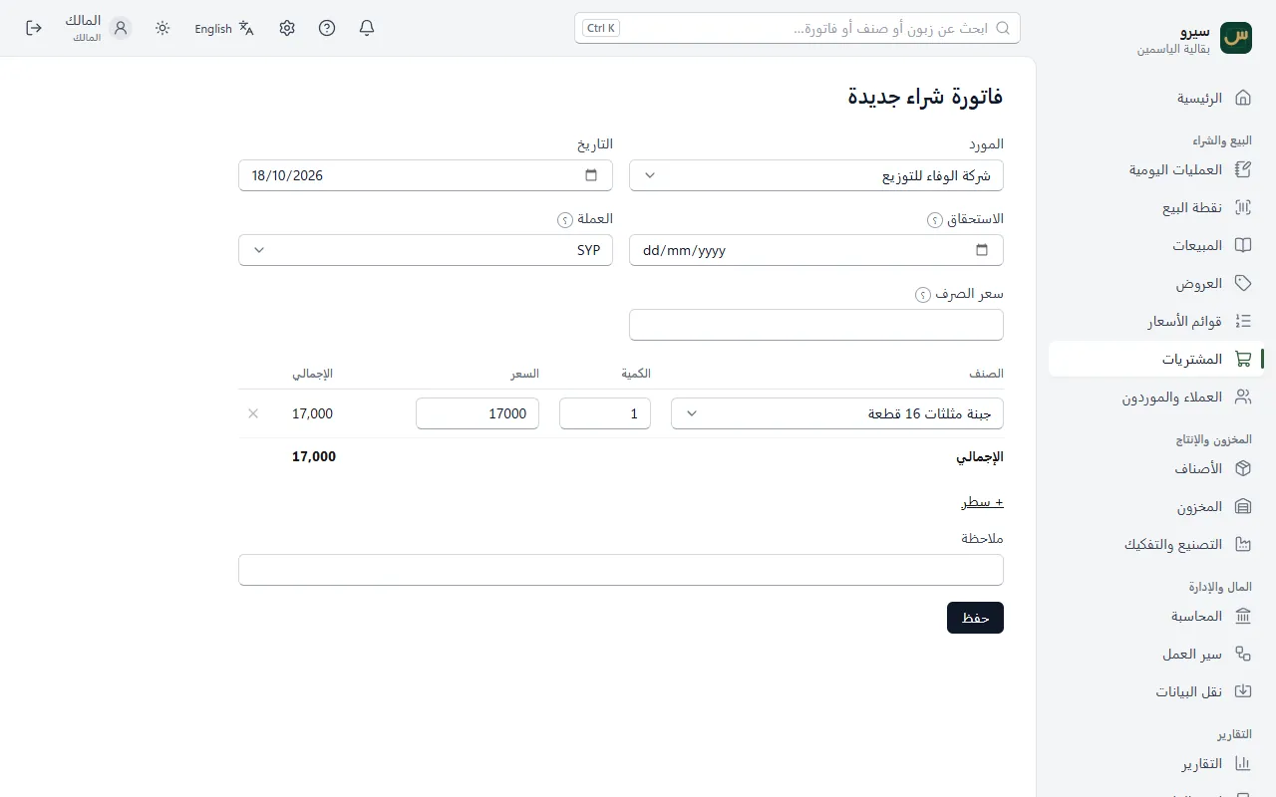Viewport: 1276px width, 797px height.
Task: Open the المورد supplier dropdown
Action: [816, 175]
